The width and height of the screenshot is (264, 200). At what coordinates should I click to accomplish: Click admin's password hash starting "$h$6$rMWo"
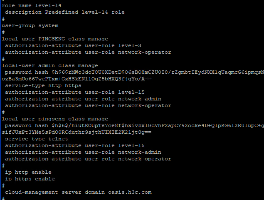point(133,72)
